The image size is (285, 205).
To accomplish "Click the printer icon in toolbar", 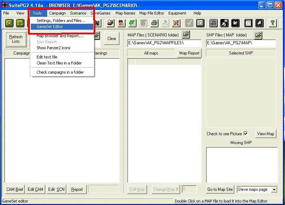I will pyautogui.click(x=154, y=23).
